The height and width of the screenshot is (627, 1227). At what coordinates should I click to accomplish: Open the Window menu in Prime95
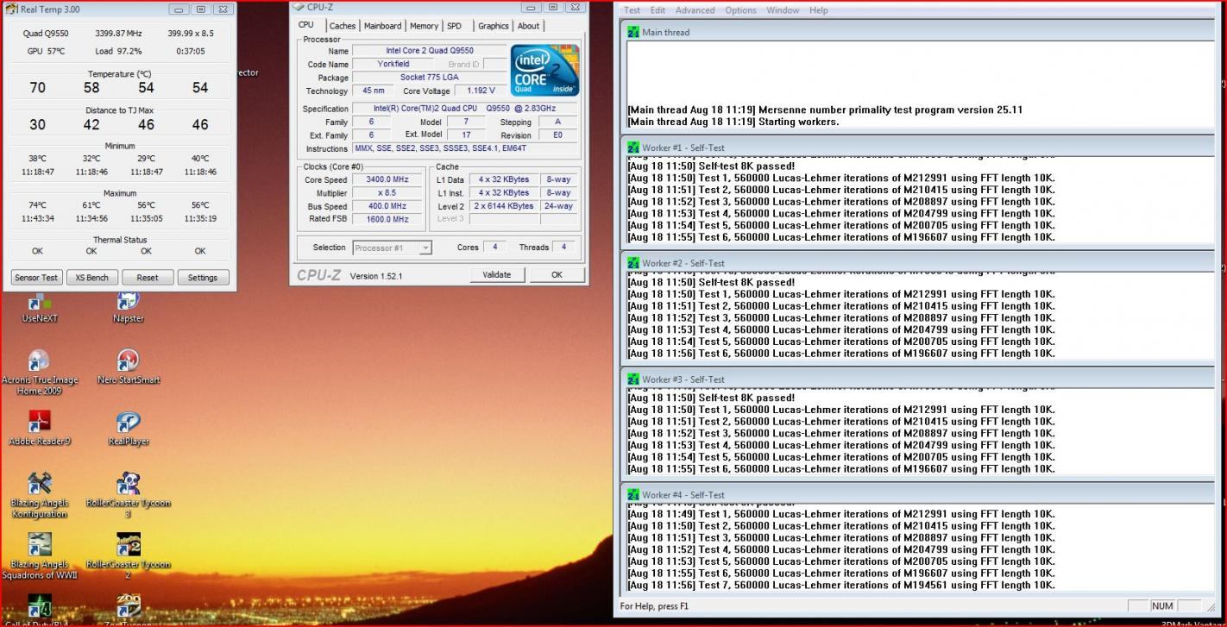(x=783, y=10)
